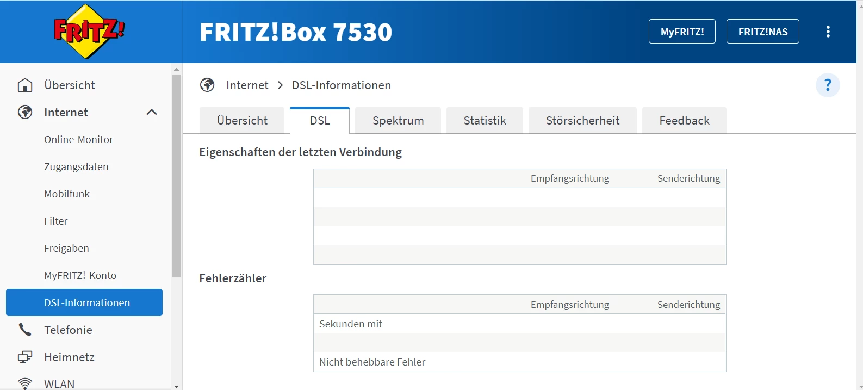Viewport: 863px width, 390px height.
Task: Click Senderichtung header in Eigenschaften table
Action: click(689, 178)
